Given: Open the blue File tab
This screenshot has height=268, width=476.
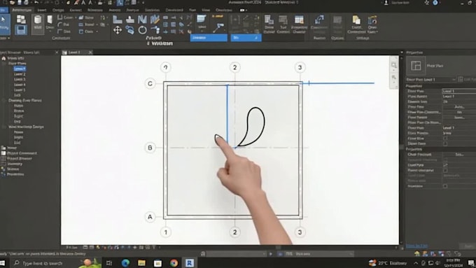Looking at the screenshot, I should [x=3, y=10].
